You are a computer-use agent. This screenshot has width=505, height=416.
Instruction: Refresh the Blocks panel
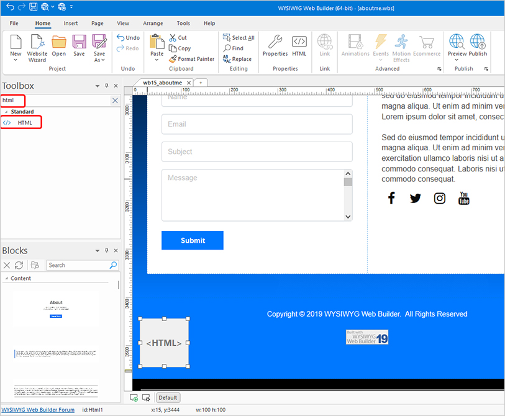click(x=19, y=265)
